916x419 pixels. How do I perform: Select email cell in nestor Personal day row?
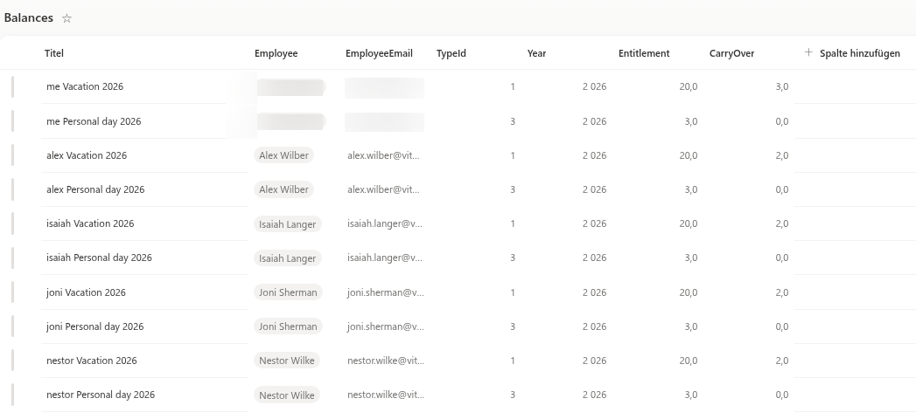[386, 395]
